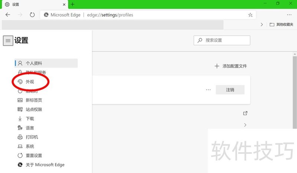
Task: Refresh the page with reload button
Action: [x=32, y=15]
